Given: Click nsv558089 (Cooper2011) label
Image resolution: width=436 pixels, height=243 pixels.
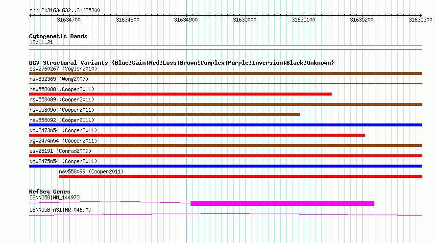Looking at the screenshot, I should click(x=62, y=99).
